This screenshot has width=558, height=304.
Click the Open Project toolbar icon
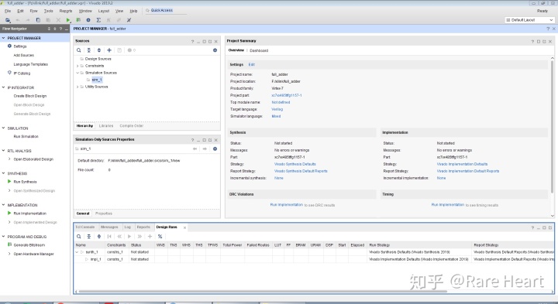8,20
